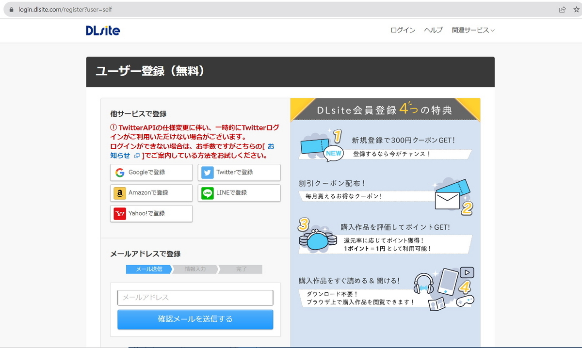Click the padlock site-info icon
Viewport: 582px width, 348px height.
(x=12, y=9)
